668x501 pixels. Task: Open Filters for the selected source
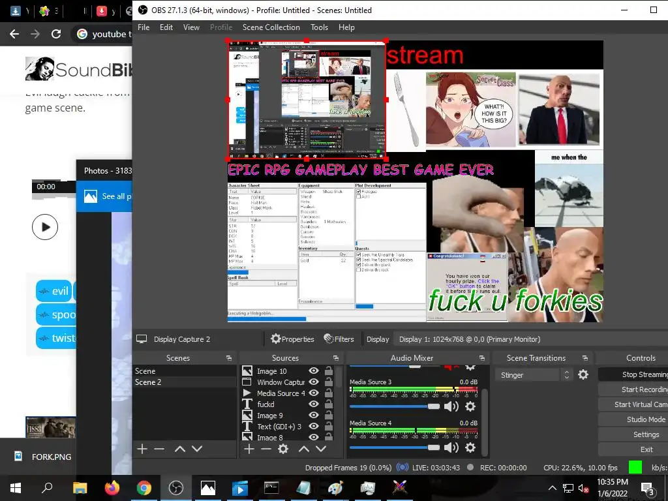[339, 339]
